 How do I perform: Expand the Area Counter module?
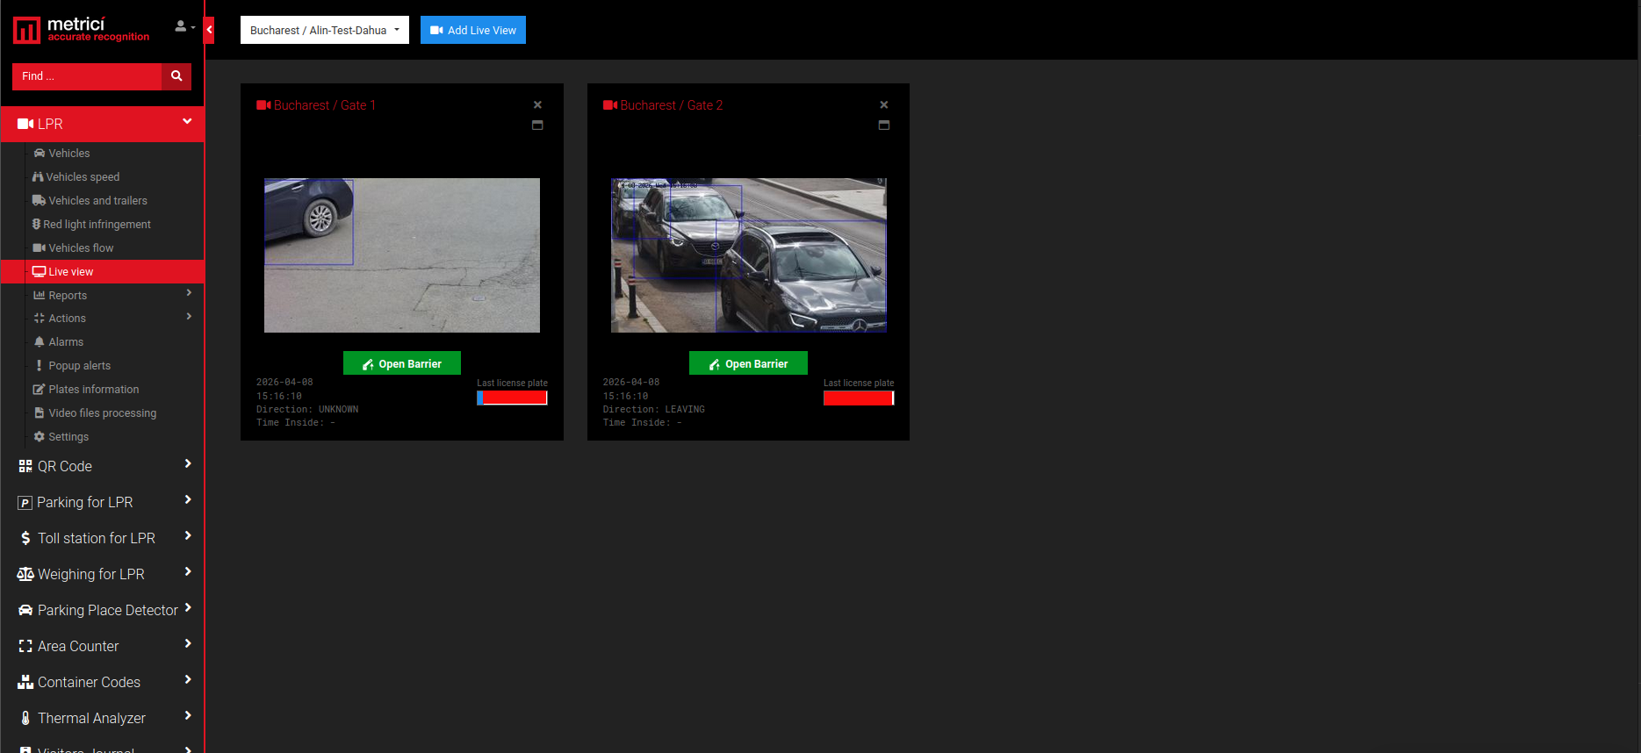[102, 646]
